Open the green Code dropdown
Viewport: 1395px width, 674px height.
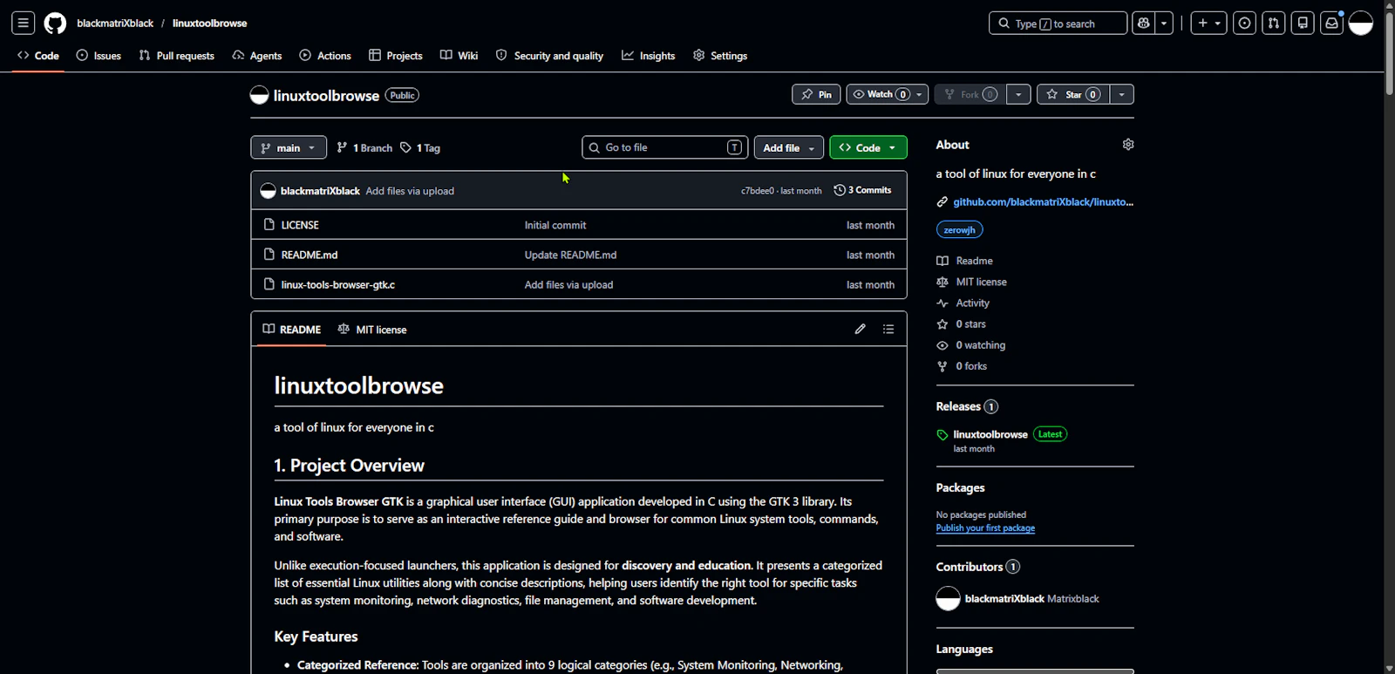(x=868, y=147)
